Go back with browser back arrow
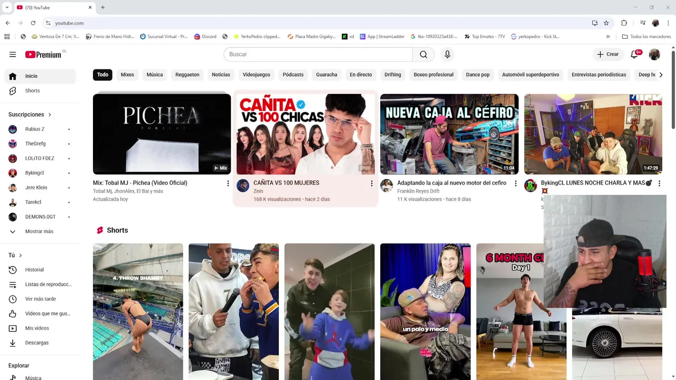Viewport: 676px width, 380px height. point(7,23)
